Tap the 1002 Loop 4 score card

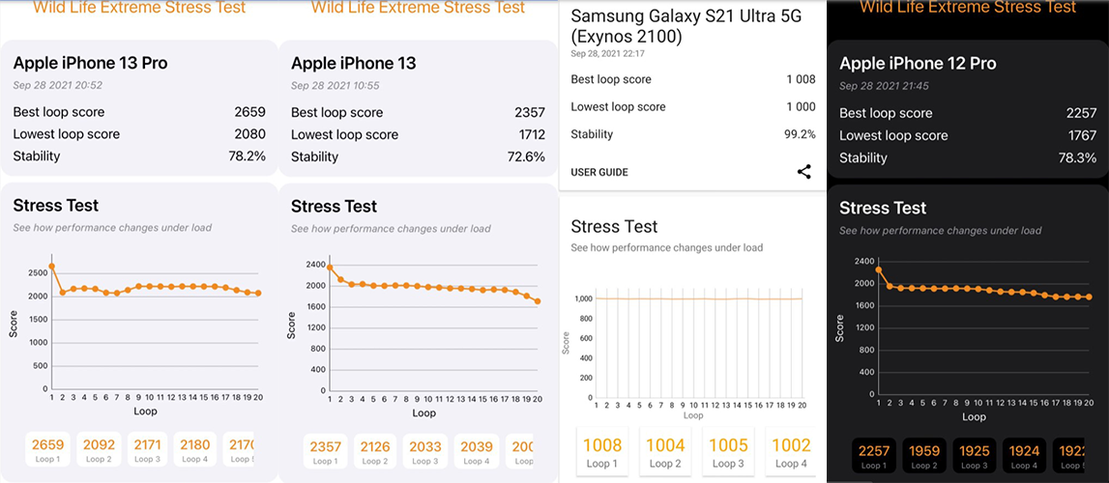point(791,452)
